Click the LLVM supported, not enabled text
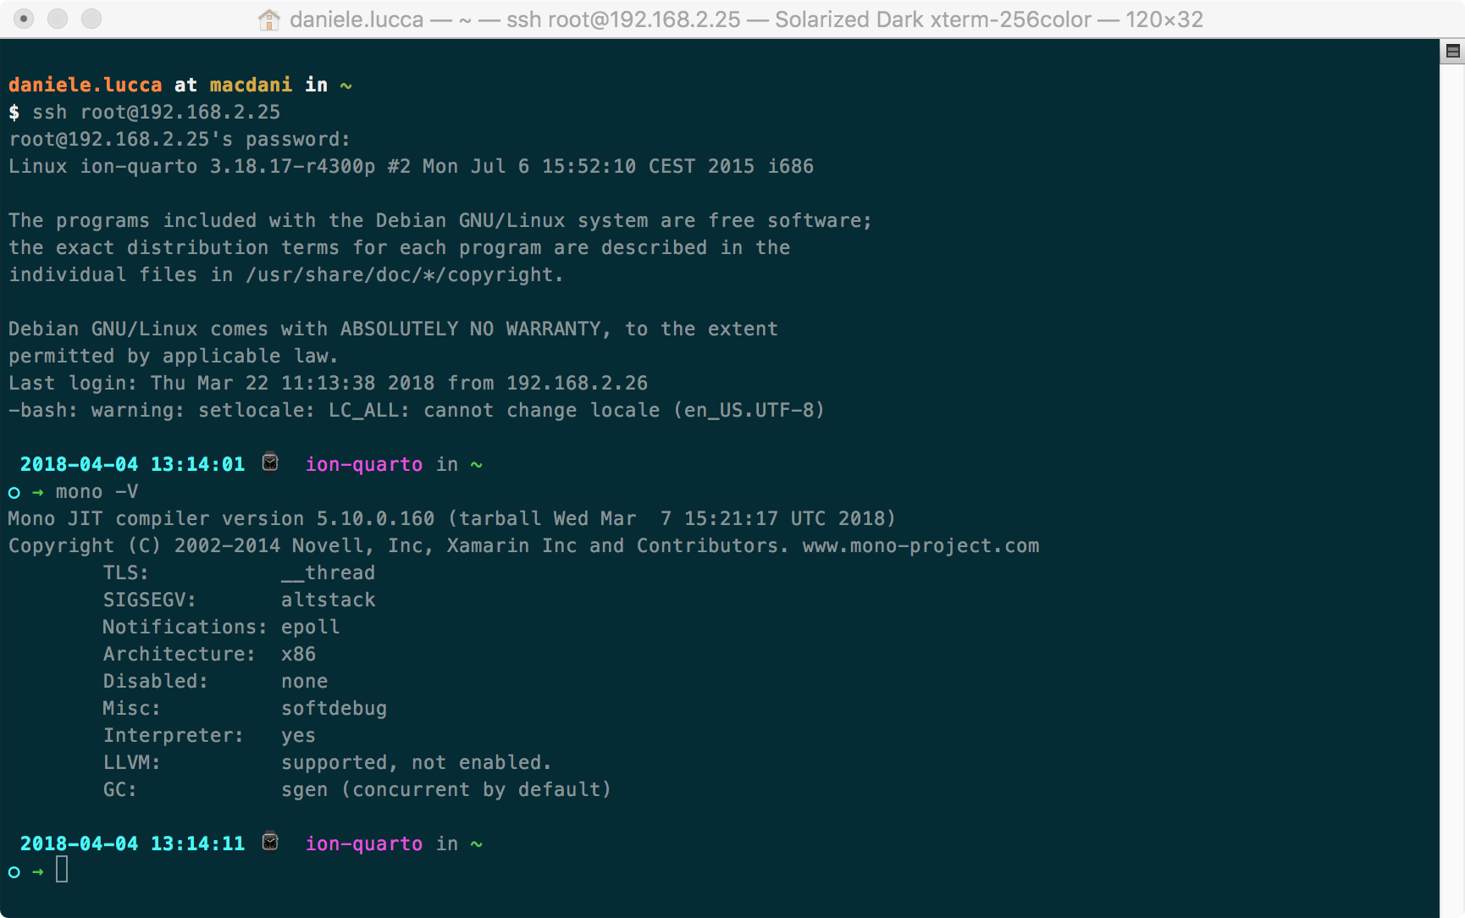Screen dimensions: 1465x918 pyautogui.click(x=417, y=762)
